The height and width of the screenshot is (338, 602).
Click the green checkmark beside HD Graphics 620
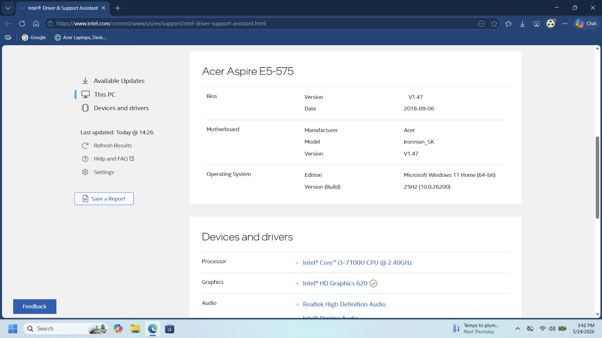(x=373, y=284)
